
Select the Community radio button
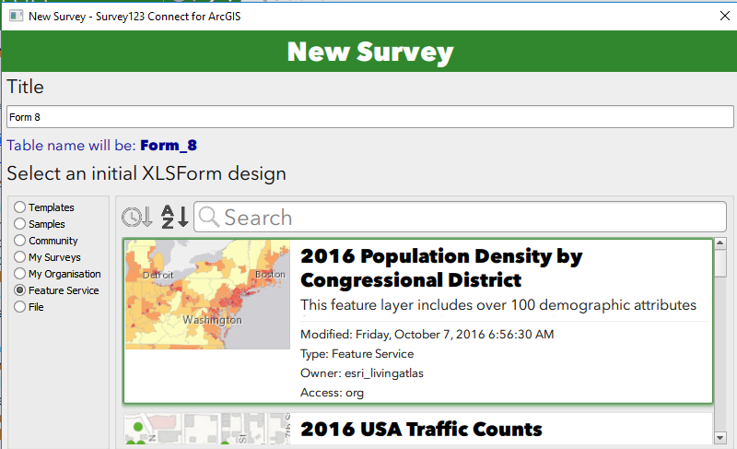(19, 241)
